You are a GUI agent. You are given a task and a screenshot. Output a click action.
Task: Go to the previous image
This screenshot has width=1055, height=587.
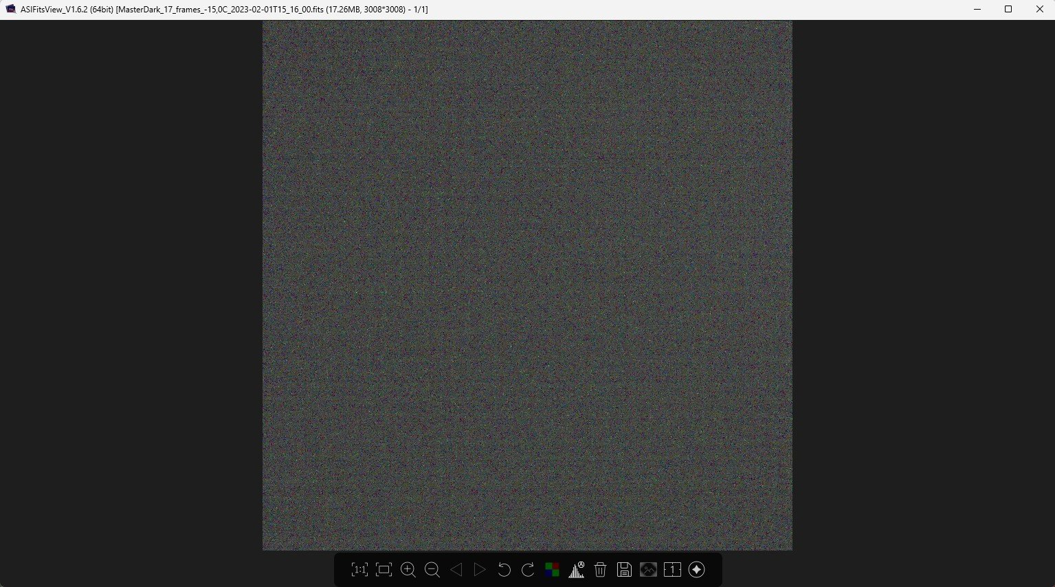(456, 570)
